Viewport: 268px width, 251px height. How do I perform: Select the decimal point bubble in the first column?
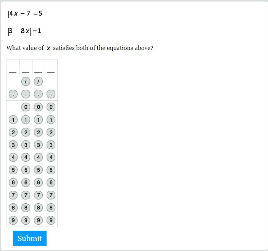tap(13, 94)
